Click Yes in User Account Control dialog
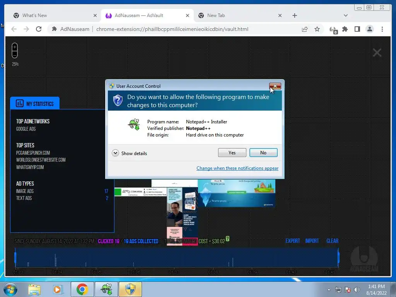Viewport: 396px width, 297px height. pos(232,152)
